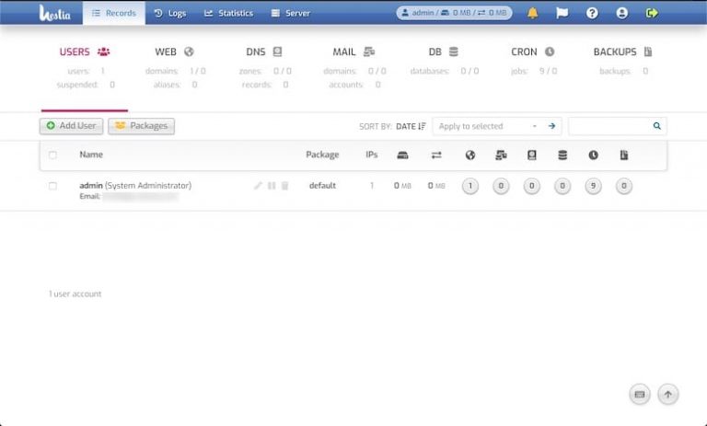Click the suspend pause icon for admin
Image resolution: width=707 pixels, height=426 pixels.
(x=272, y=186)
